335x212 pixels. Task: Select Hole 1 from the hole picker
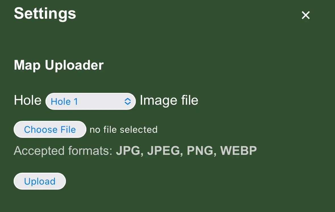(90, 101)
